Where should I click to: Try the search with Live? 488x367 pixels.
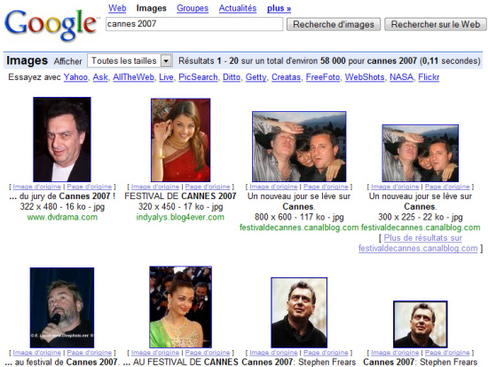[166, 77]
